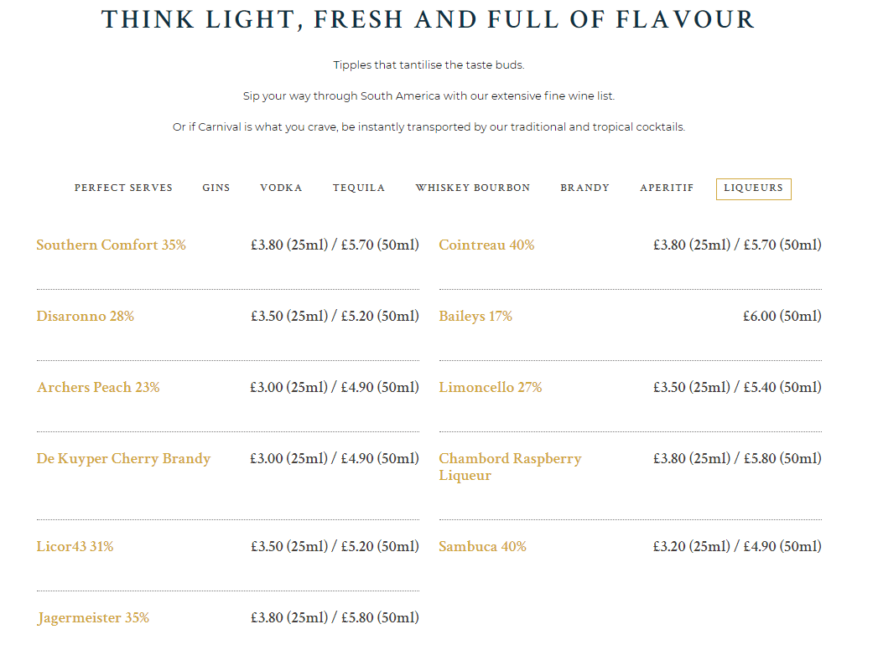
Task: Select the Vodka tab
Action: pyautogui.click(x=281, y=188)
